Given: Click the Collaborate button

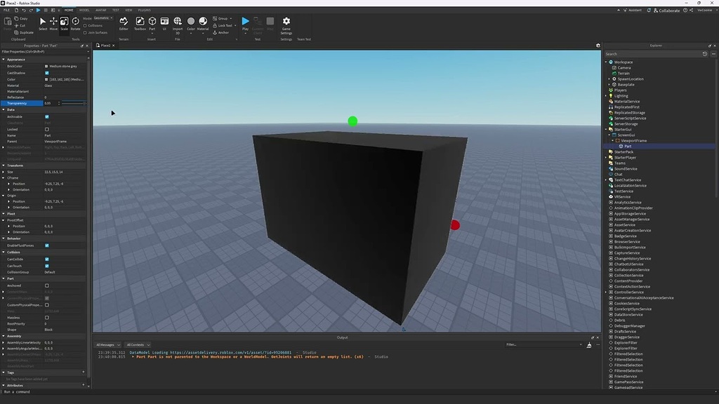Looking at the screenshot, I should click(667, 10).
